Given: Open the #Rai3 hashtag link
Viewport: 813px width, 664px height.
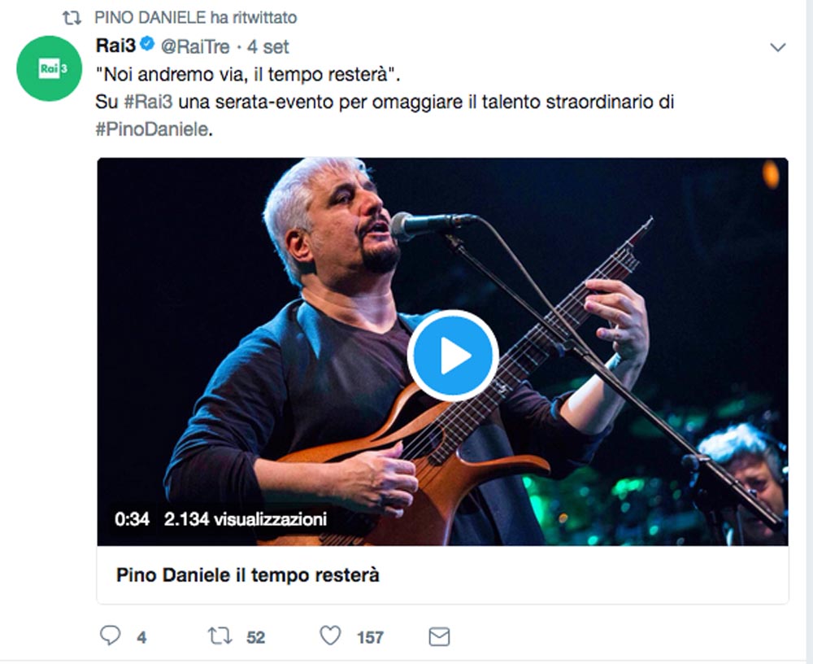Looking at the screenshot, I should pos(148,102).
